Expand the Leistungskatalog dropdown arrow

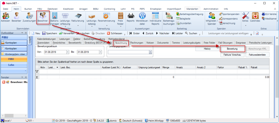coord(92,26)
